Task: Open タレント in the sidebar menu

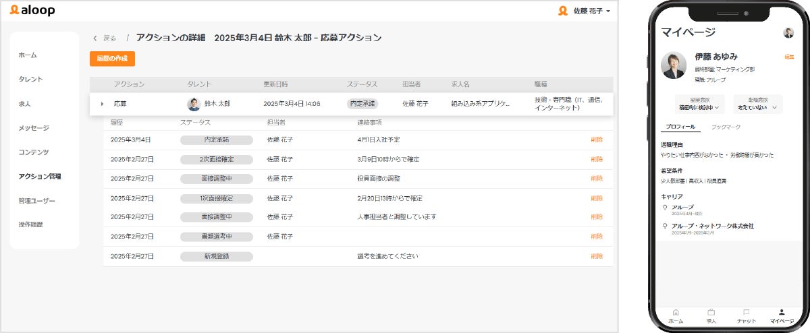Action: point(30,80)
